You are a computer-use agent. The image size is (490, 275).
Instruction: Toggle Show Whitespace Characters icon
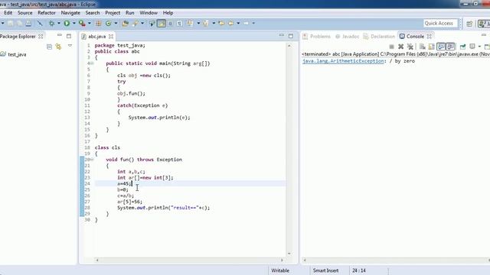(x=180, y=23)
